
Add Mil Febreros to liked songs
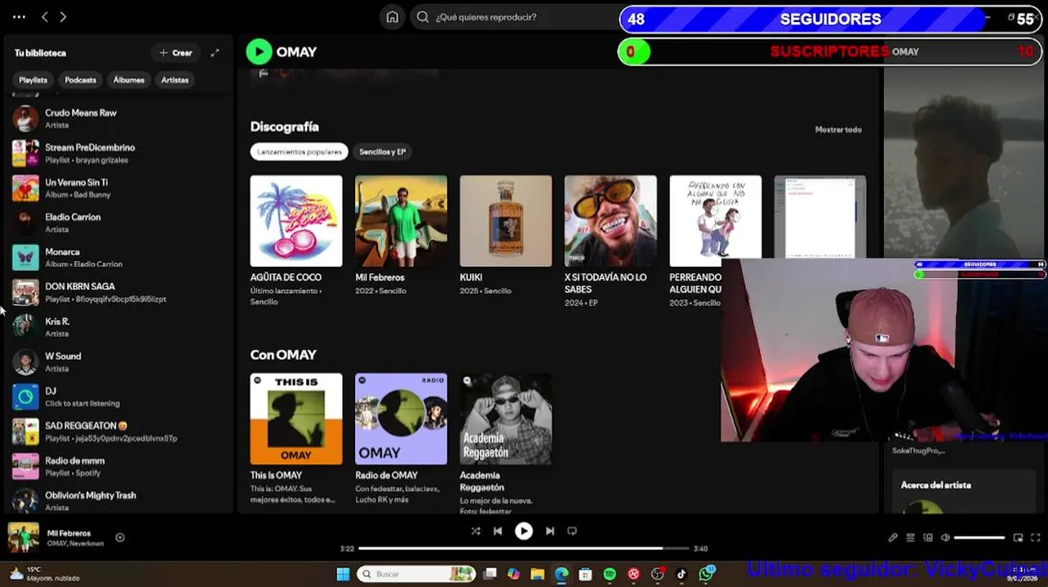point(120,537)
